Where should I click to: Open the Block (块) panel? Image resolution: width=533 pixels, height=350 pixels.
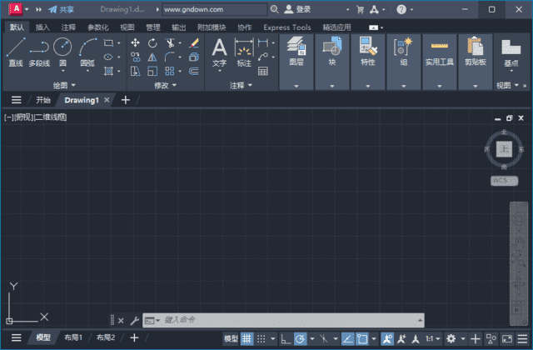[332, 61]
